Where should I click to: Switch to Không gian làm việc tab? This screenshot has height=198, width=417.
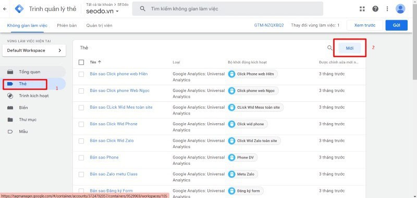27,25
